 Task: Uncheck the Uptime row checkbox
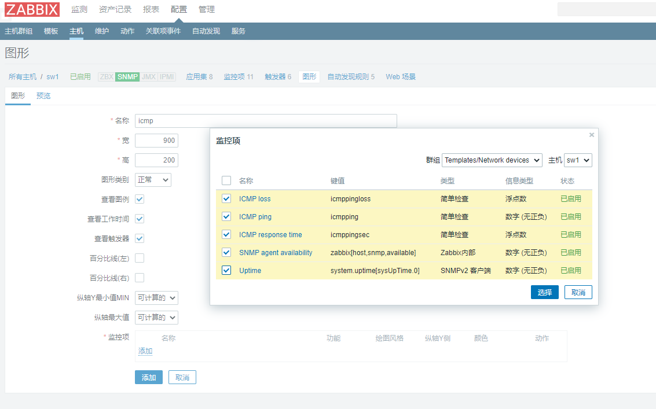[226, 271]
